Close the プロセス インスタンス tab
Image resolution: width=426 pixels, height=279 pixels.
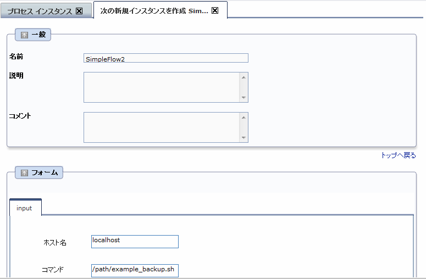click(79, 11)
